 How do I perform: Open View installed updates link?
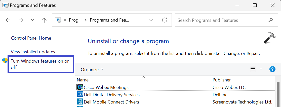[33, 52]
